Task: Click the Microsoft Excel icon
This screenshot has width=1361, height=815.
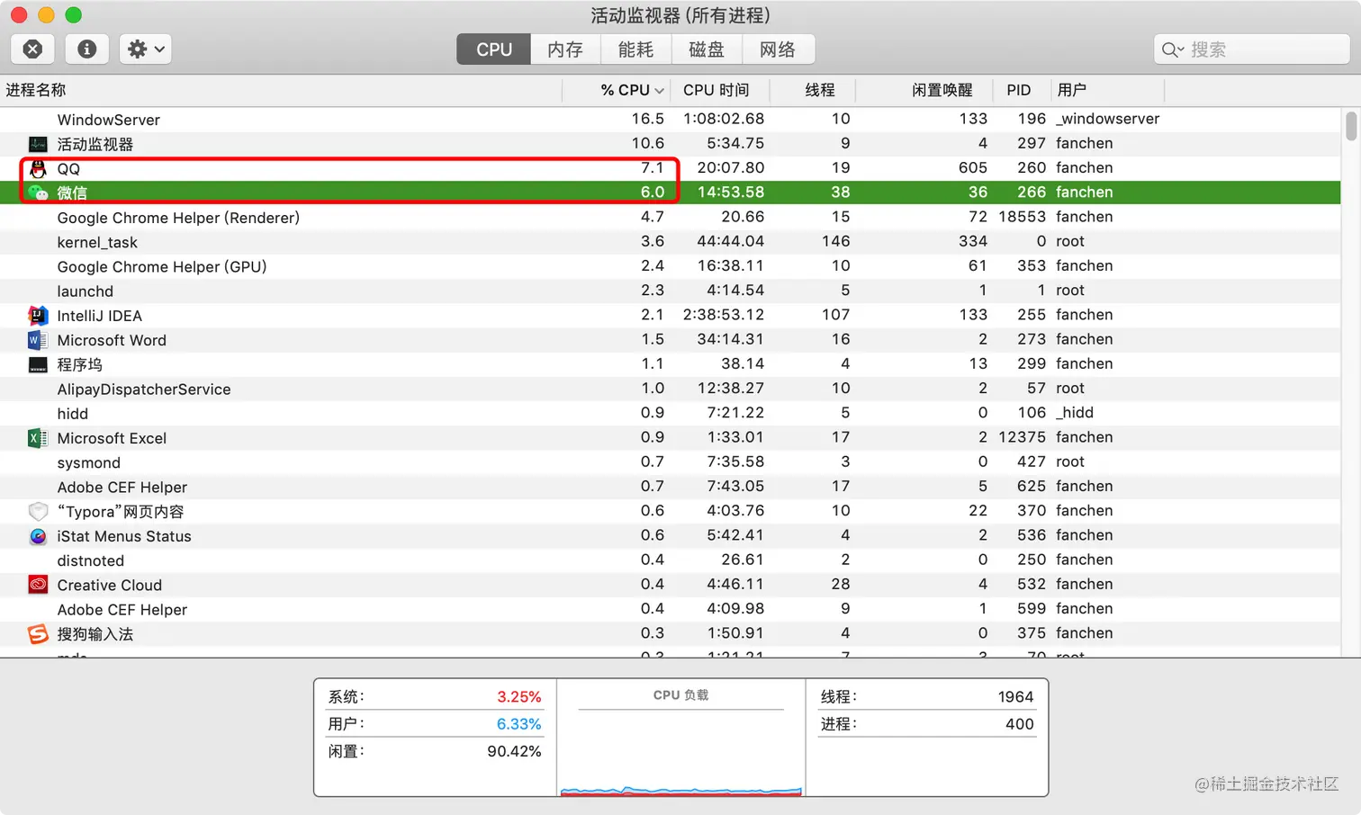Action: coord(38,438)
